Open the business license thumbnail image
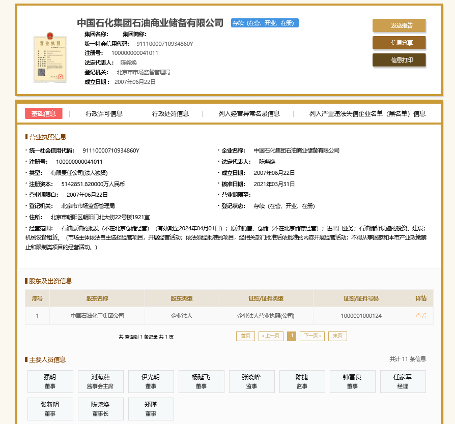This screenshot has width=455, height=424. [50, 57]
